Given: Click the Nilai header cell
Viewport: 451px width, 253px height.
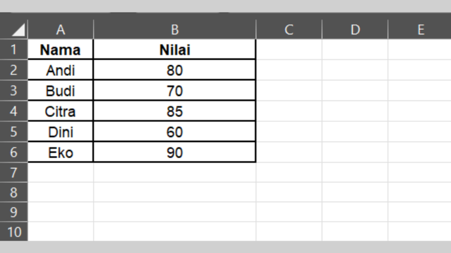Looking at the screenshot, I should tap(175, 50).
